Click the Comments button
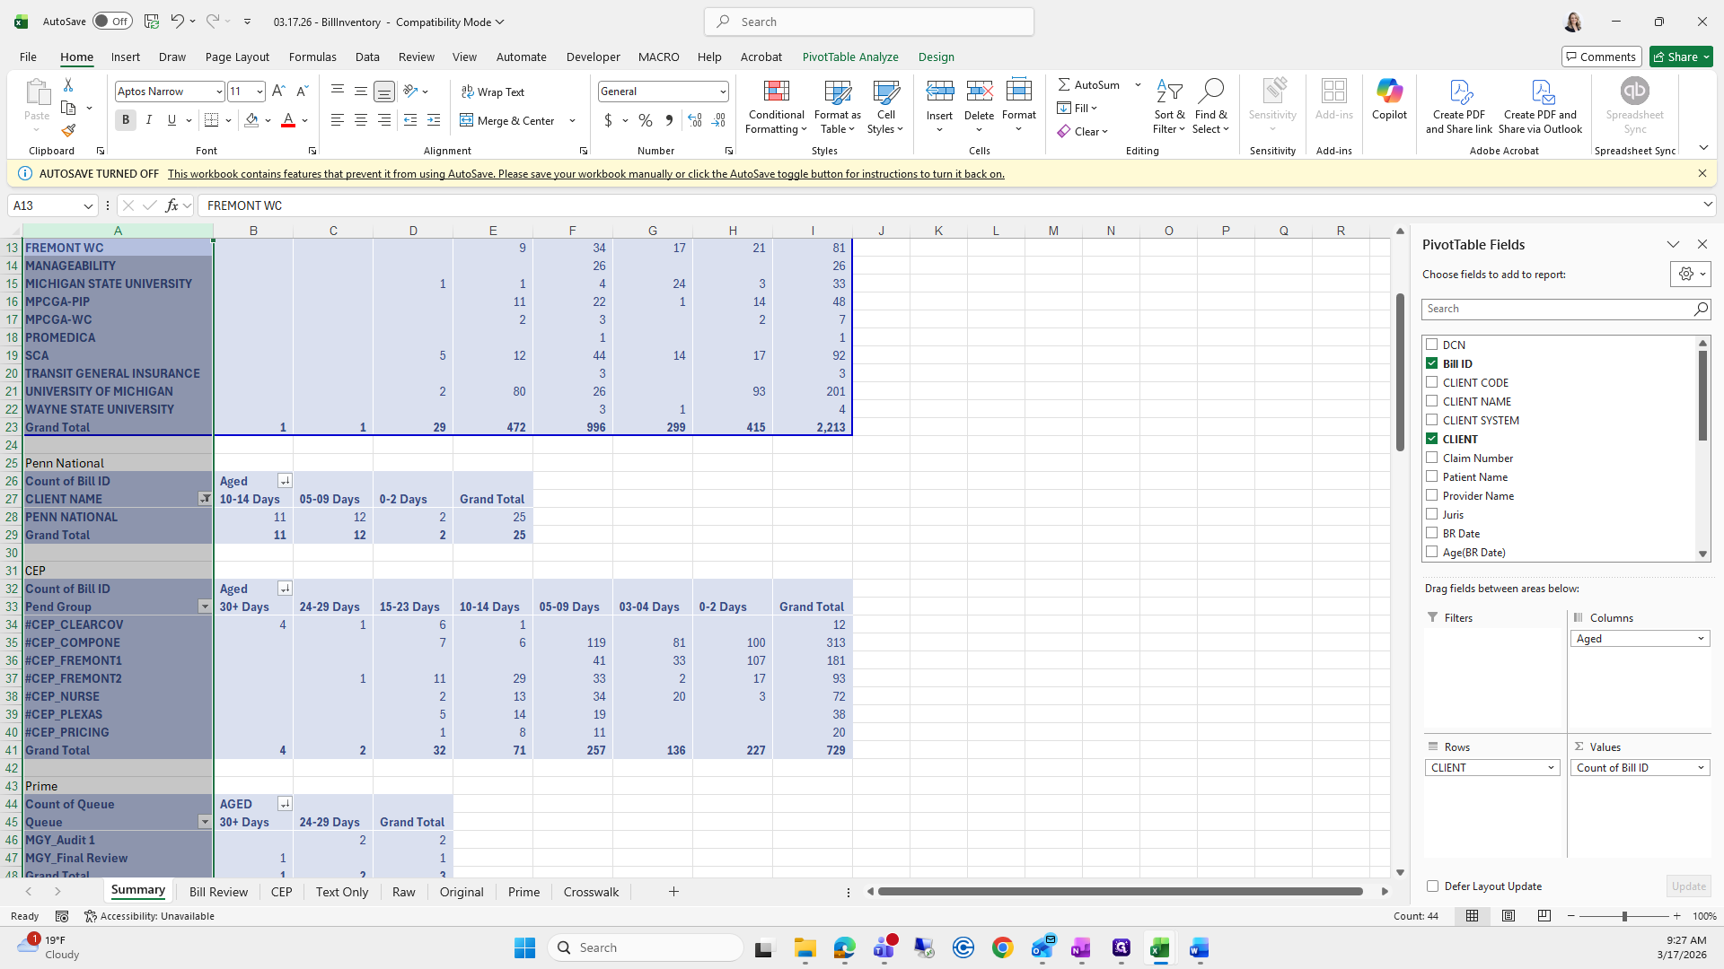The width and height of the screenshot is (1724, 969). [1601, 57]
